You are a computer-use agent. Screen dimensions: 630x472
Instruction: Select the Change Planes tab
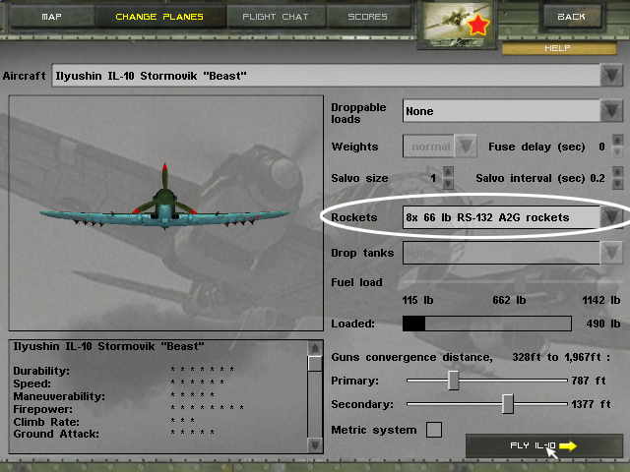tap(159, 17)
